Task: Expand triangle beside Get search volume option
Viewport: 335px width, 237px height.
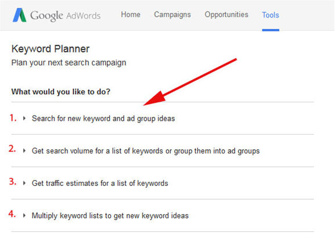Action: 24,150
